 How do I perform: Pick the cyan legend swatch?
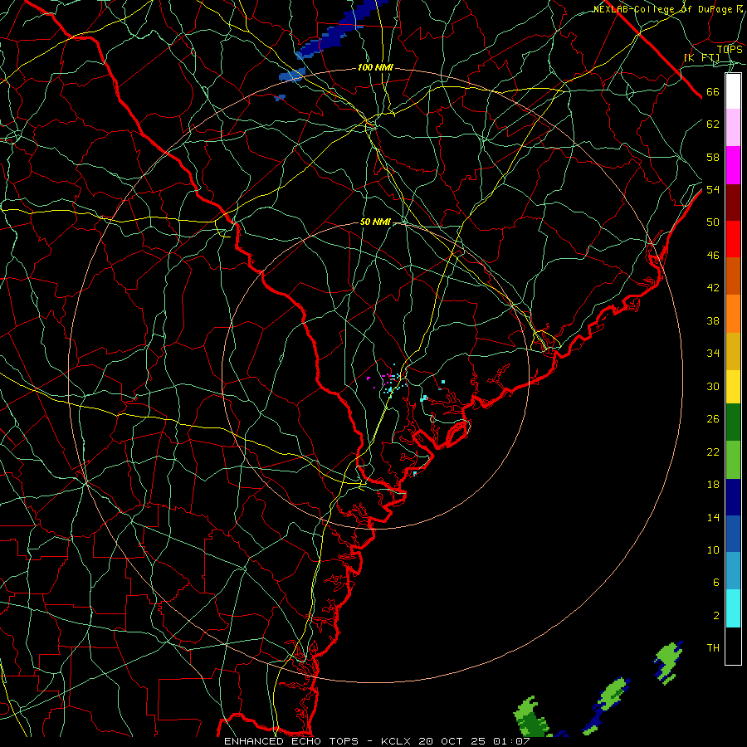tap(733, 608)
